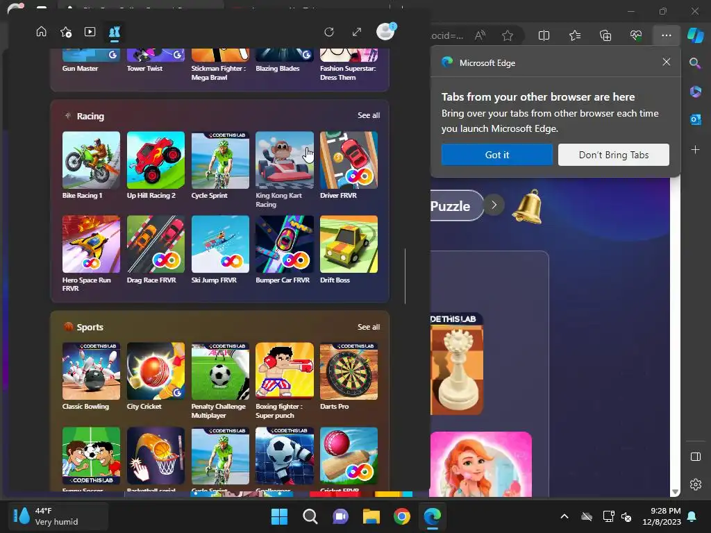Open the Favorites list icon in toolbar

574,35
